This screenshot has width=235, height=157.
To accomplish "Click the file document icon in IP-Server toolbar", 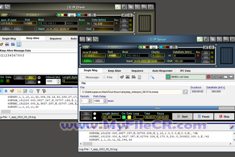I will pos(139,77).
